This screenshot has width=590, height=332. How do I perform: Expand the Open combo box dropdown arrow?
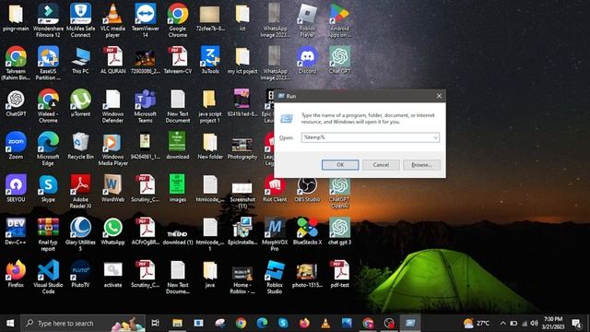pyautogui.click(x=435, y=137)
